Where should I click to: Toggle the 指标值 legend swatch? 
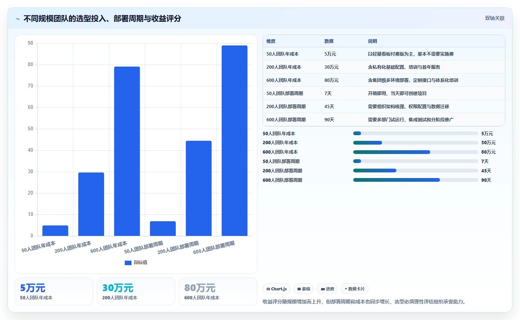pyautogui.click(x=128, y=263)
